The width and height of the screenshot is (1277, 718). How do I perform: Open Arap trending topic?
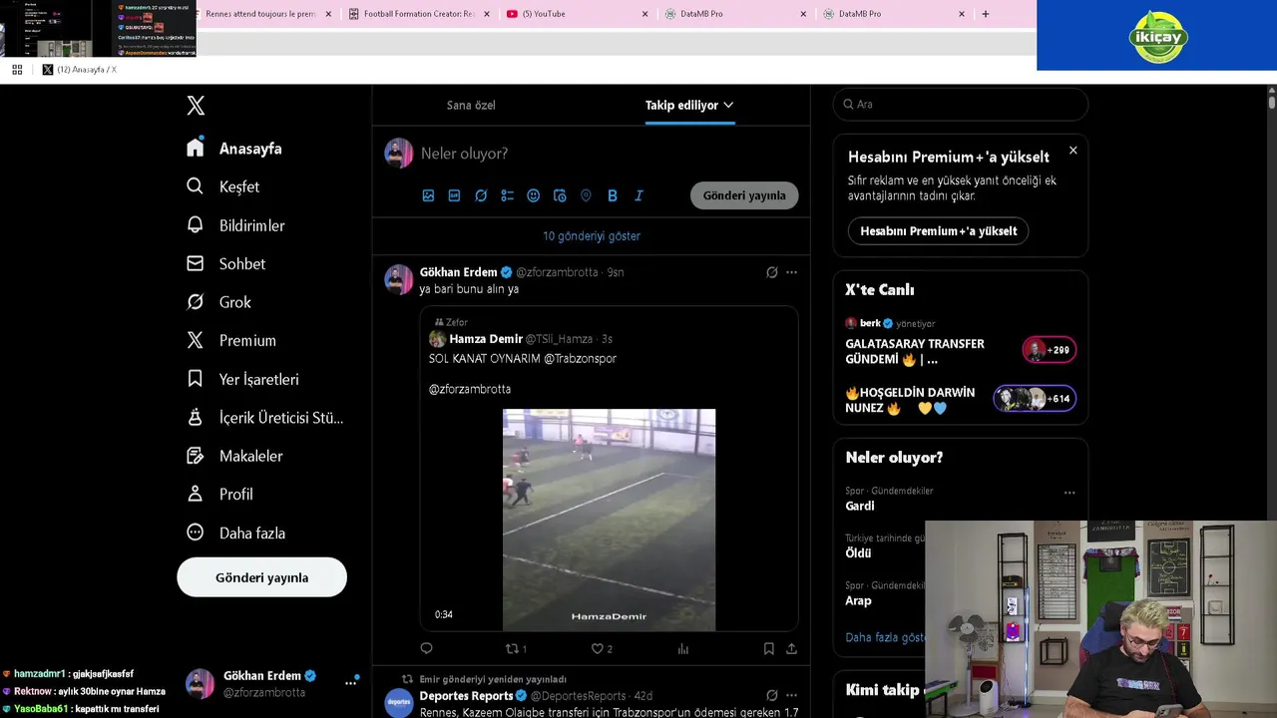coord(858,600)
